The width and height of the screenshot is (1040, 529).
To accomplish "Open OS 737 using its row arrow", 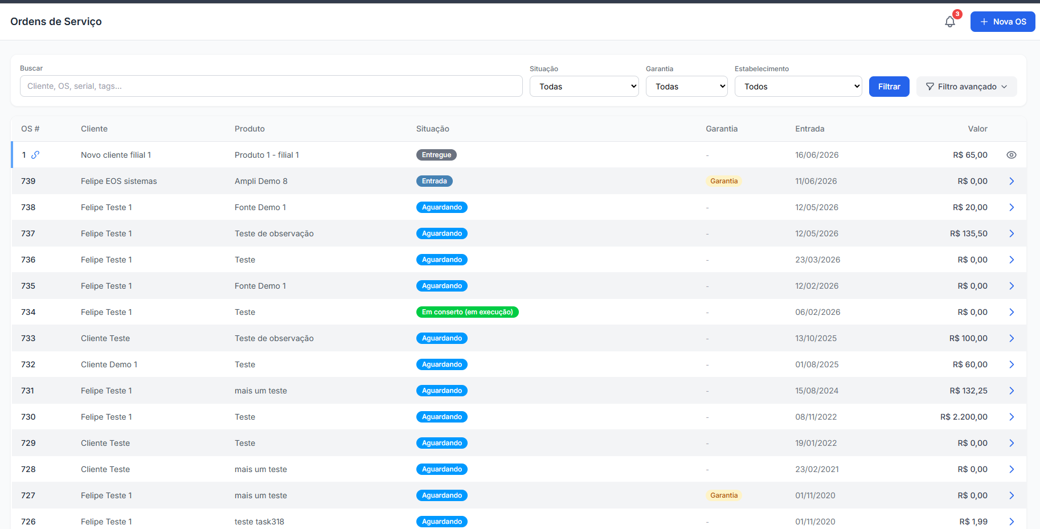I will click(1012, 233).
